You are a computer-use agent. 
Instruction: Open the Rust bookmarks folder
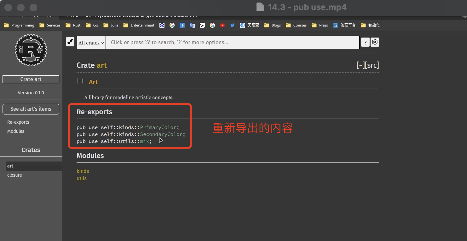[73, 25]
